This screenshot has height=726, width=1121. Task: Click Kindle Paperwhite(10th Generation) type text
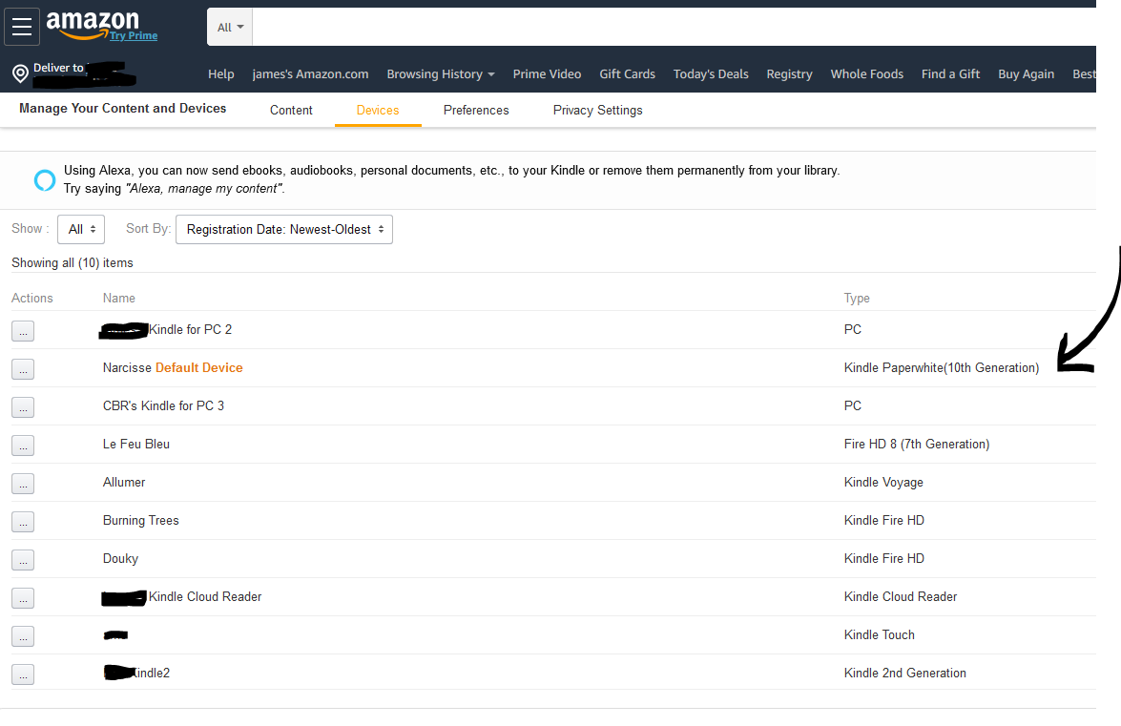click(942, 368)
